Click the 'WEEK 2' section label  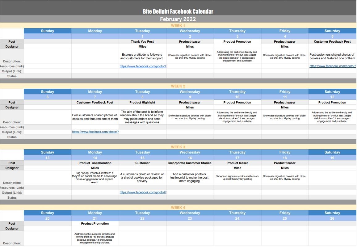click(178, 86)
